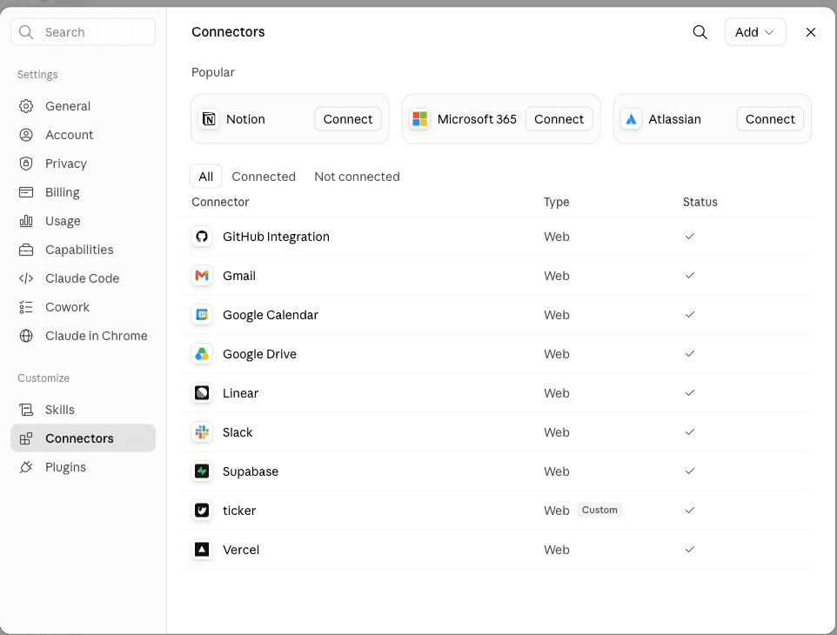Click the Plugins plug icon
The width and height of the screenshot is (837, 635).
click(26, 467)
